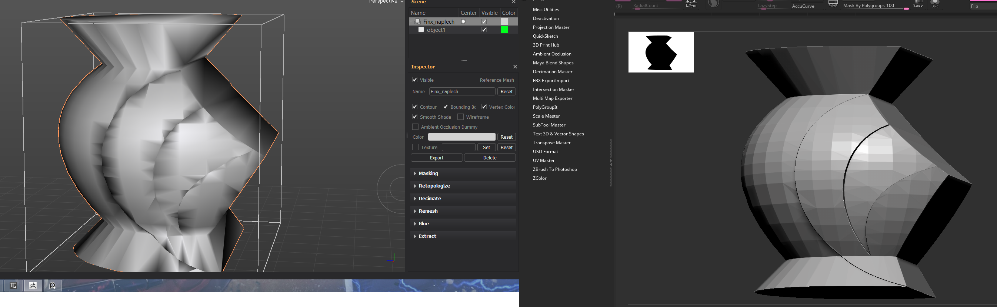The width and height of the screenshot is (997, 307).
Task: Toggle the Transp transparency button
Action: (918, 4)
